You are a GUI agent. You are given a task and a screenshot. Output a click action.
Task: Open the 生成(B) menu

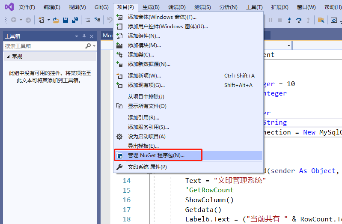click(151, 7)
